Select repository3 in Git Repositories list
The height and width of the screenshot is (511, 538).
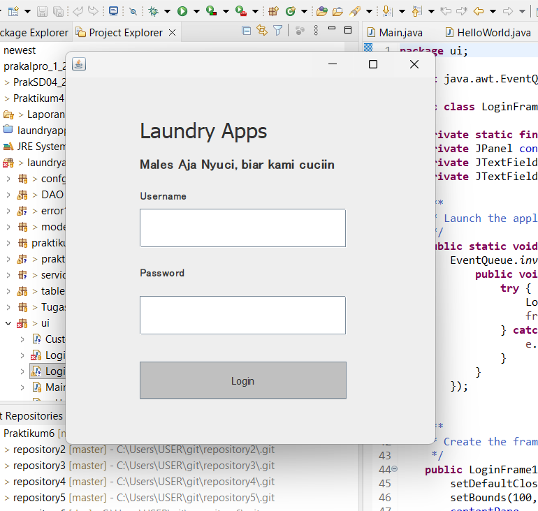(39, 466)
